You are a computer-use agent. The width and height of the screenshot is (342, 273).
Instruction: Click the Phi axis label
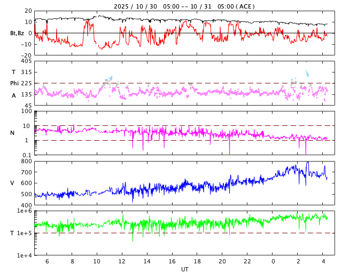(x=14, y=83)
